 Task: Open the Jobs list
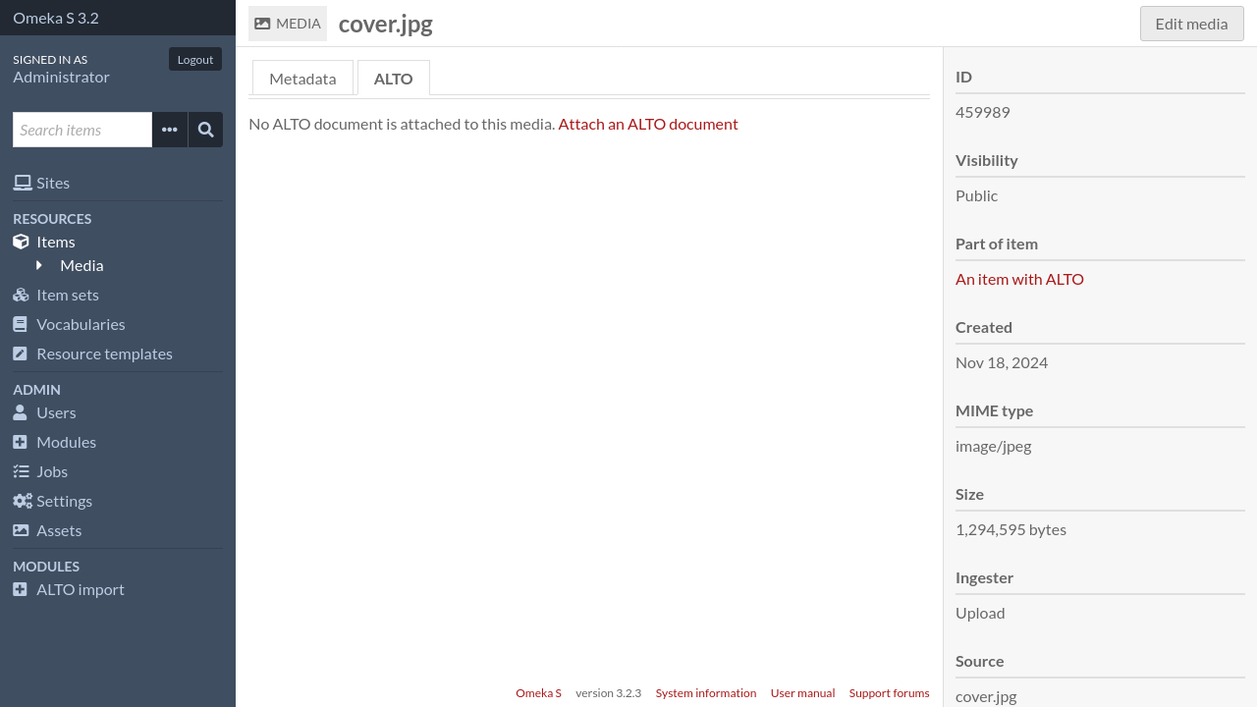[x=52, y=471]
